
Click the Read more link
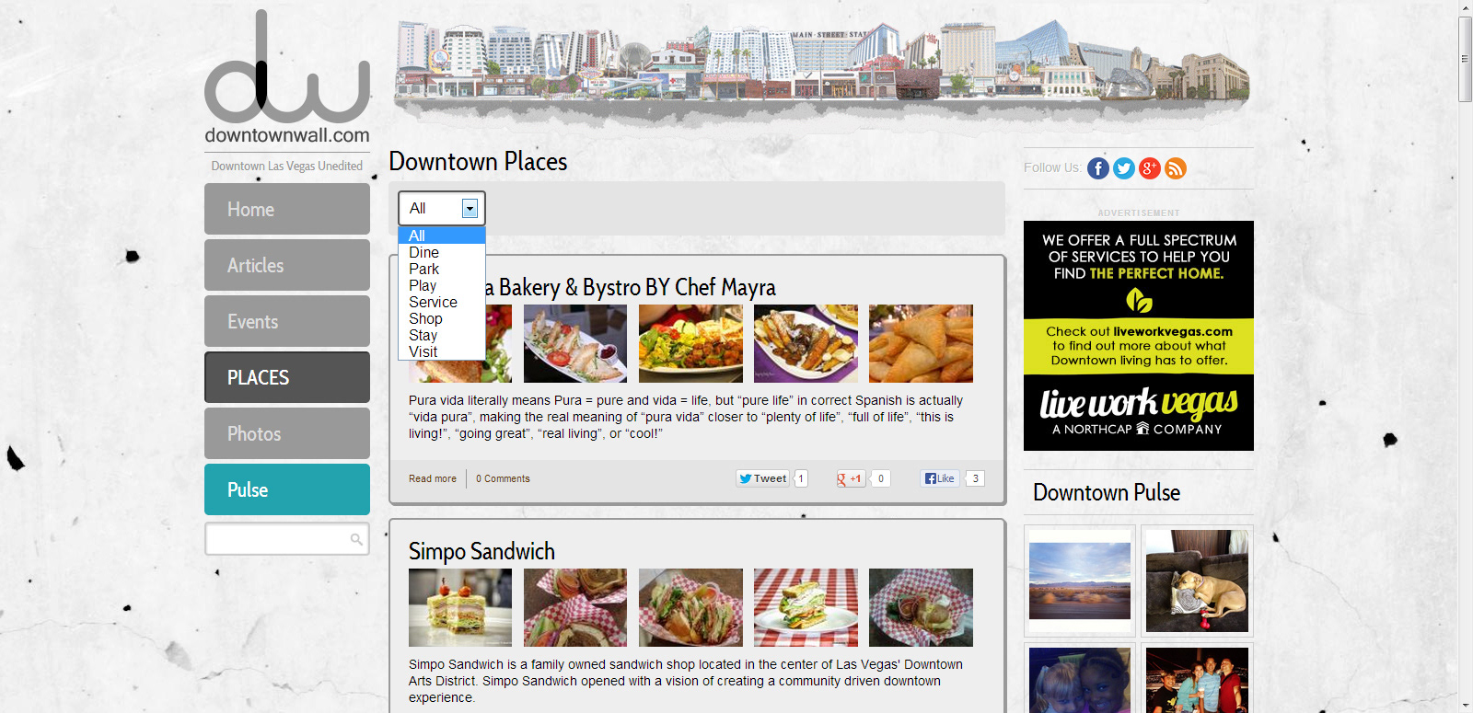pyautogui.click(x=432, y=479)
